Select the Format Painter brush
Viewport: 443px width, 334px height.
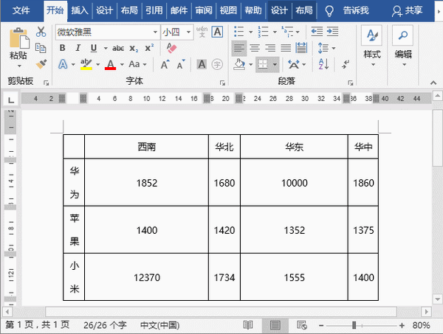point(41,64)
